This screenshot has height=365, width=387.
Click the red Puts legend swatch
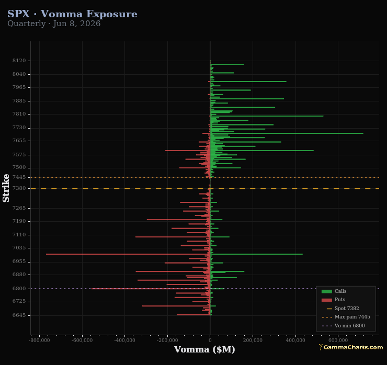pyautogui.click(x=326, y=300)
